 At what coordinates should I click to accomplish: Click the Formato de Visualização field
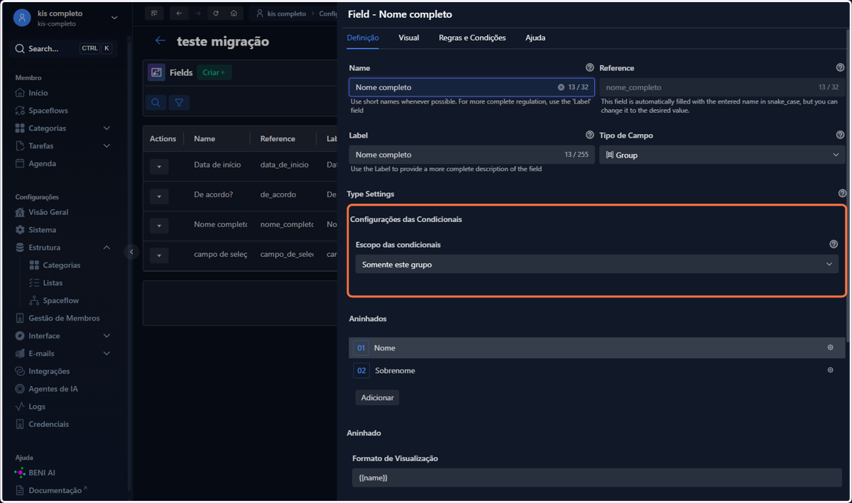coord(596,477)
